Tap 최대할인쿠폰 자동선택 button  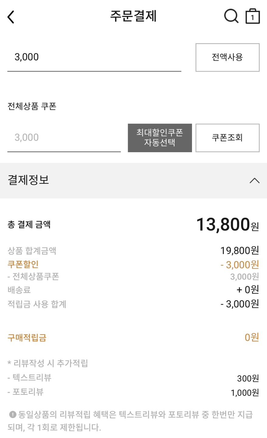pos(160,138)
